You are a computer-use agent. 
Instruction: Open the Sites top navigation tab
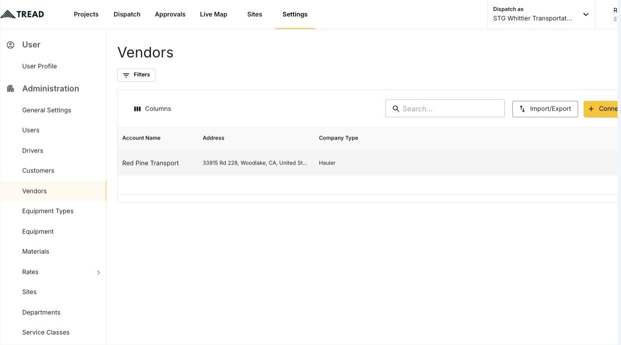pyautogui.click(x=255, y=14)
